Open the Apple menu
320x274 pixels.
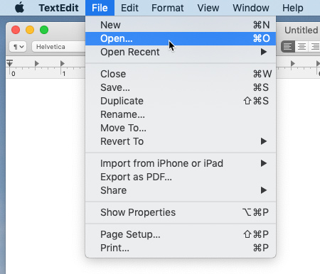pos(19,8)
